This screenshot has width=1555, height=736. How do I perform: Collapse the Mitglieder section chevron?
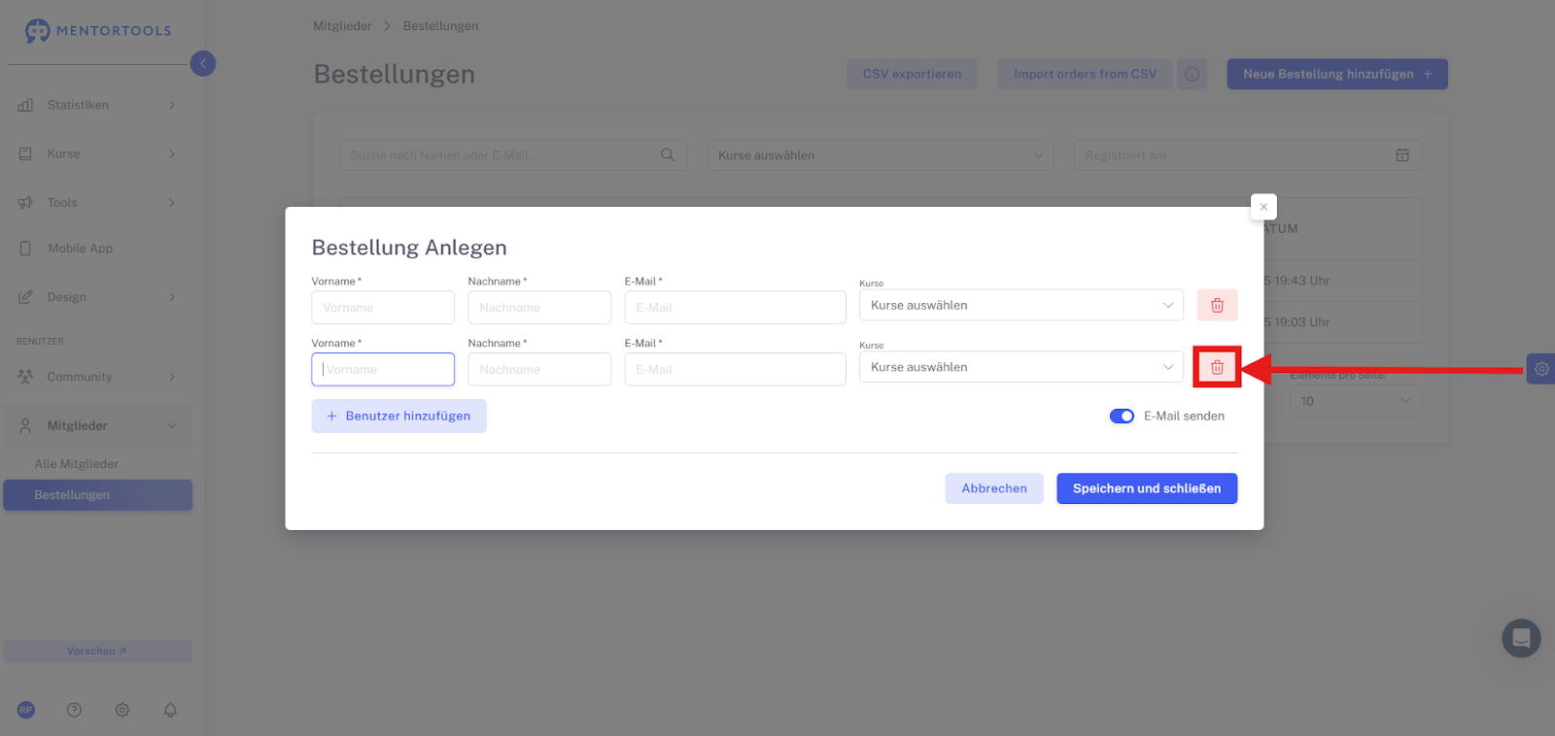tap(172, 425)
